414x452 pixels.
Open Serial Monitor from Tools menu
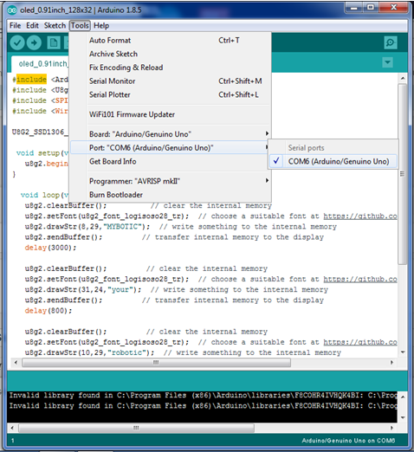click(171, 81)
